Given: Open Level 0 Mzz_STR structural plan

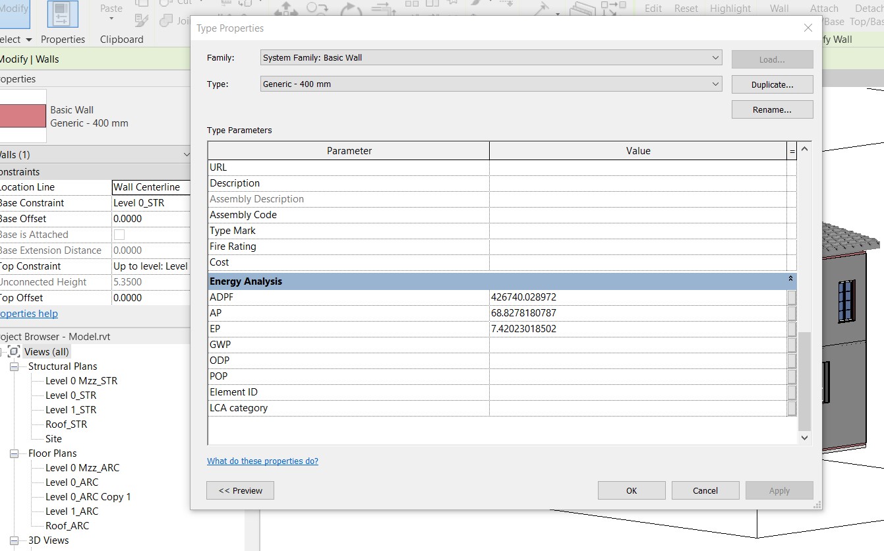Looking at the screenshot, I should tap(81, 381).
